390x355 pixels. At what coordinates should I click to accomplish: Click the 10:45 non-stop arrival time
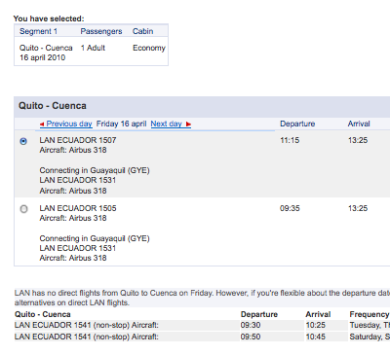click(x=316, y=337)
